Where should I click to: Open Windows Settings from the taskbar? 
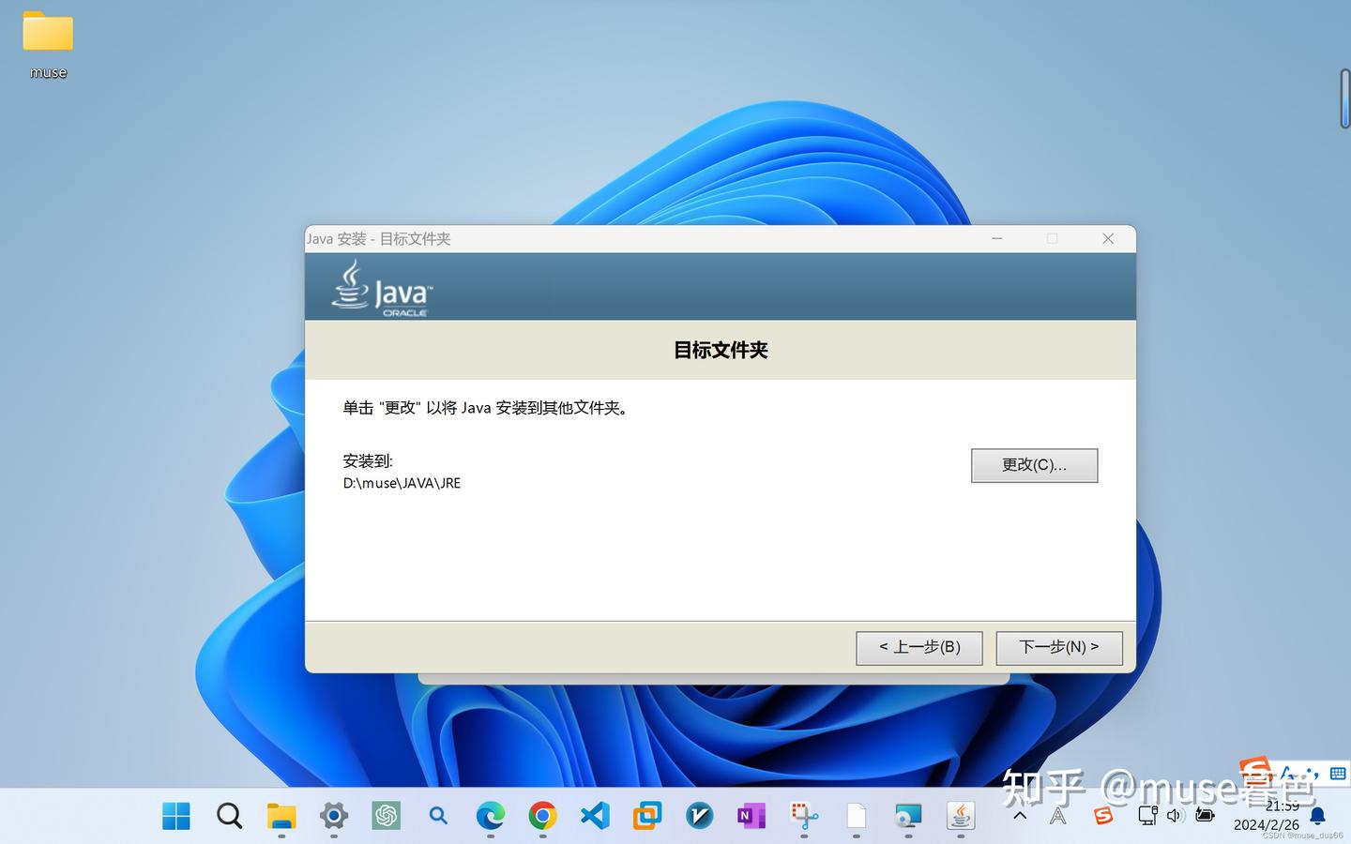click(333, 817)
